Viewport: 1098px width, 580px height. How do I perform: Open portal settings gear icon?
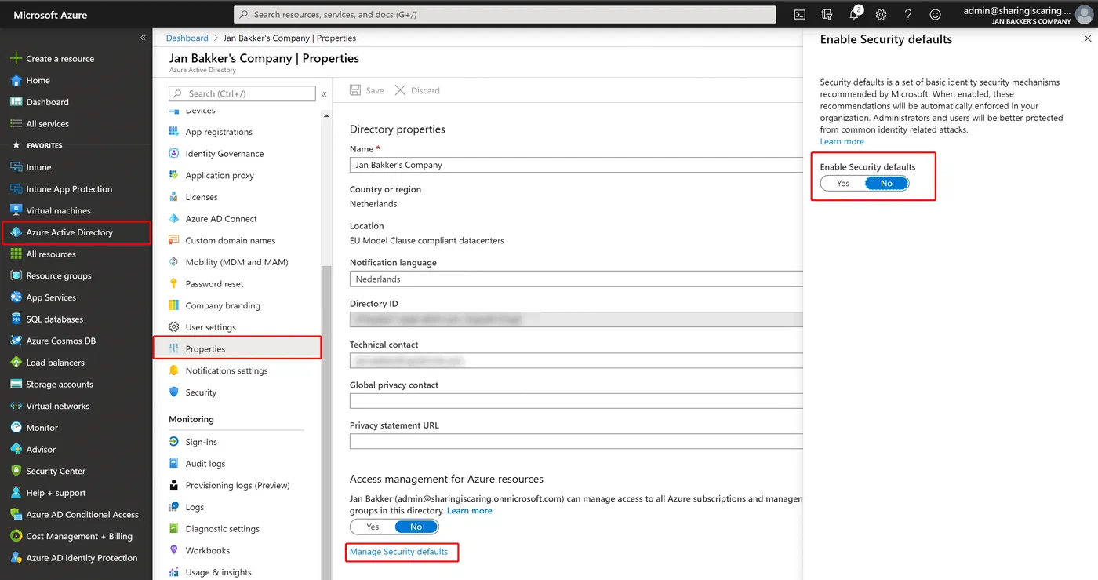pyautogui.click(x=881, y=14)
